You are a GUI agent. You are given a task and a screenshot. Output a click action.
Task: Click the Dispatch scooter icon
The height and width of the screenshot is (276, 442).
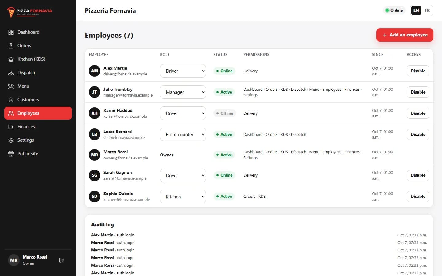pos(11,73)
